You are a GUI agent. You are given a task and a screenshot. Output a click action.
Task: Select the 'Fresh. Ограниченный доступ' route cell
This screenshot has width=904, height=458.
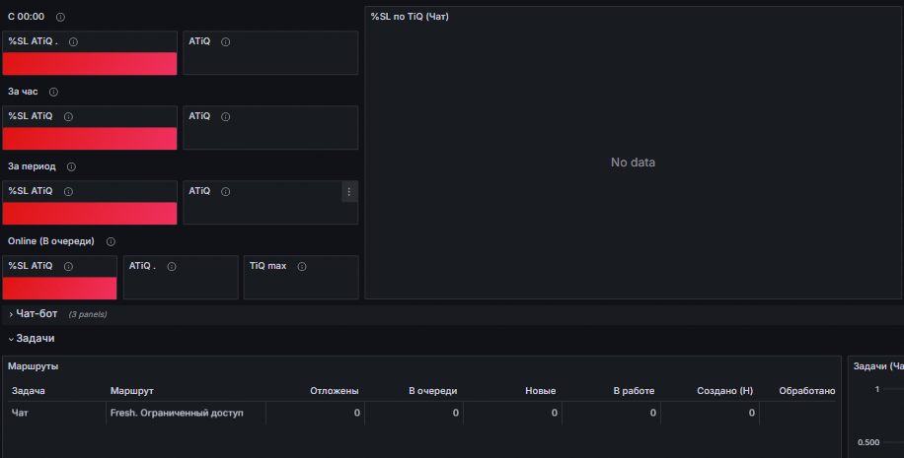(177, 413)
